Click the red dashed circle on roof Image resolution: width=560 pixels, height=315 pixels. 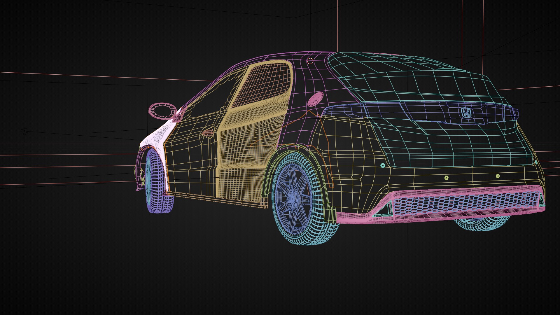310,61
